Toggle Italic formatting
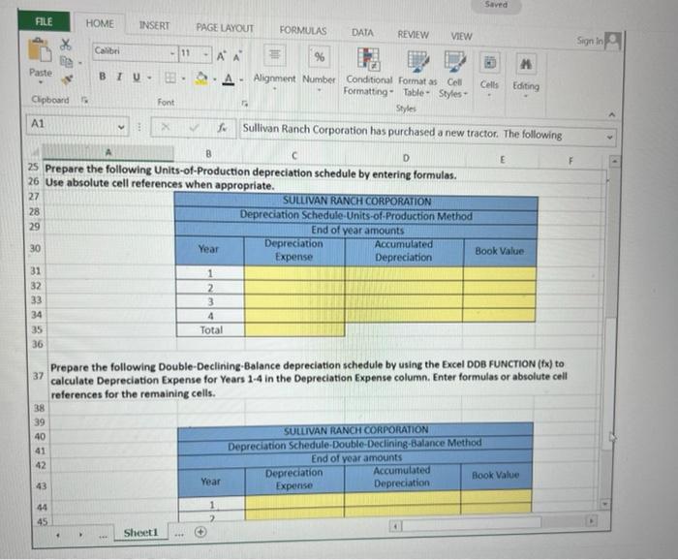This screenshot has width=678, height=560. [119, 77]
